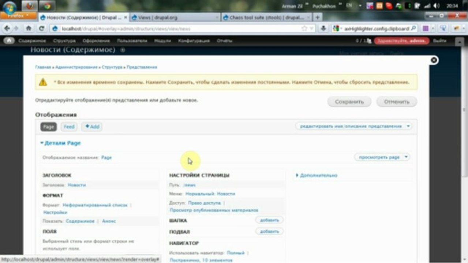This screenshot has height=263, width=468.
Task: Open the Windows Start menu orb
Action: click(10, 7)
